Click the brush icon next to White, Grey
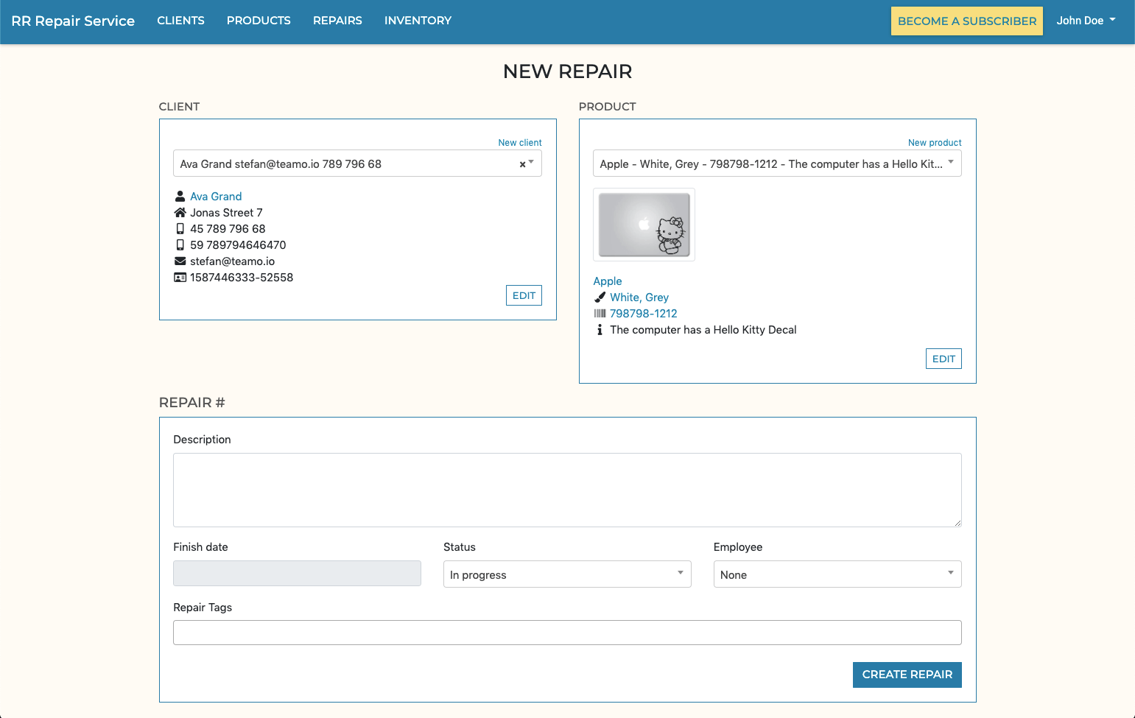 point(600,297)
